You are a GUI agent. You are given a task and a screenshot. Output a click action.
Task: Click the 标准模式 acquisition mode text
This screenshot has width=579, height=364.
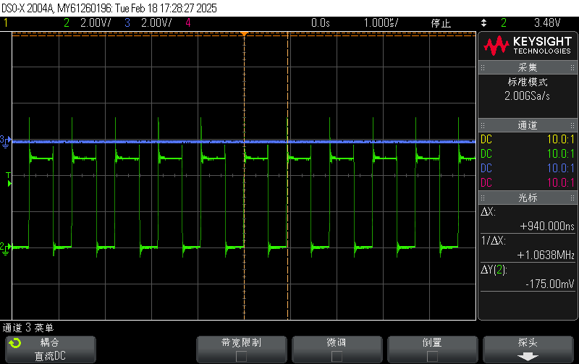pyautogui.click(x=528, y=82)
